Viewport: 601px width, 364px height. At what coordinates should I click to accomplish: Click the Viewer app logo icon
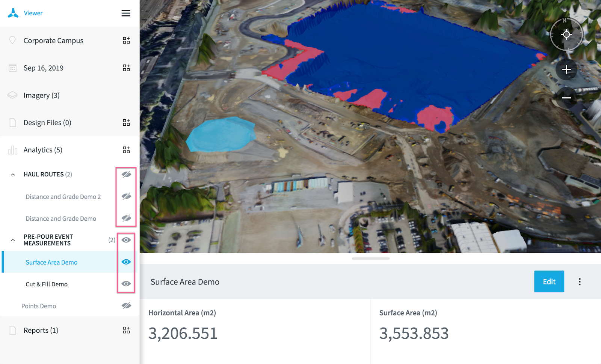tap(13, 13)
